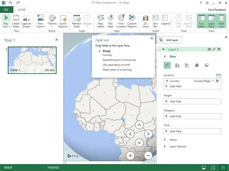Open Scene Options
229x171 pixels.
click(63, 21)
